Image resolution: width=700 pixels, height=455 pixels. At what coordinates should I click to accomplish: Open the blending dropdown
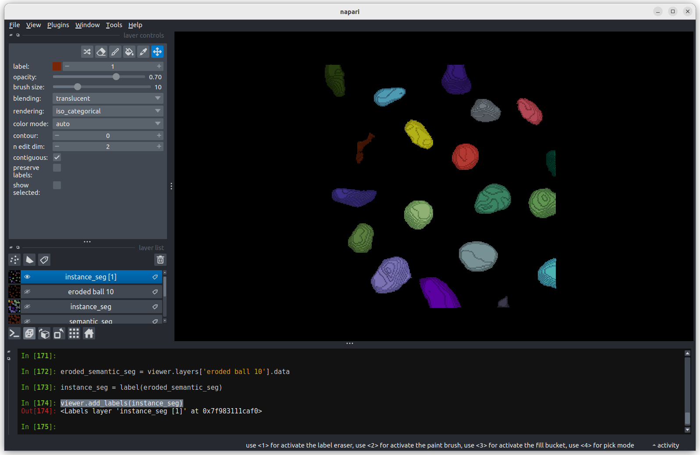coord(108,99)
